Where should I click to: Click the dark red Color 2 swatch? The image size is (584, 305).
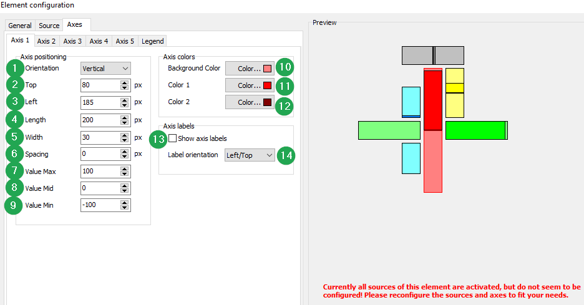click(x=267, y=102)
